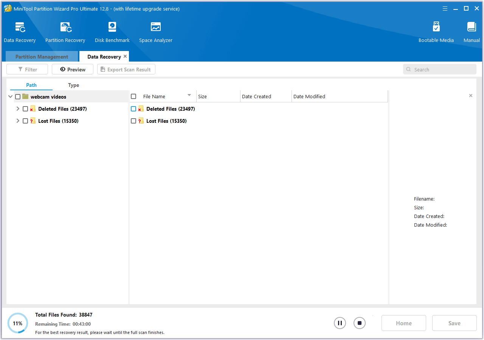Screen dimensions: 484x340
Task: Click Deleted Files icon in file list
Action: pos(141,109)
